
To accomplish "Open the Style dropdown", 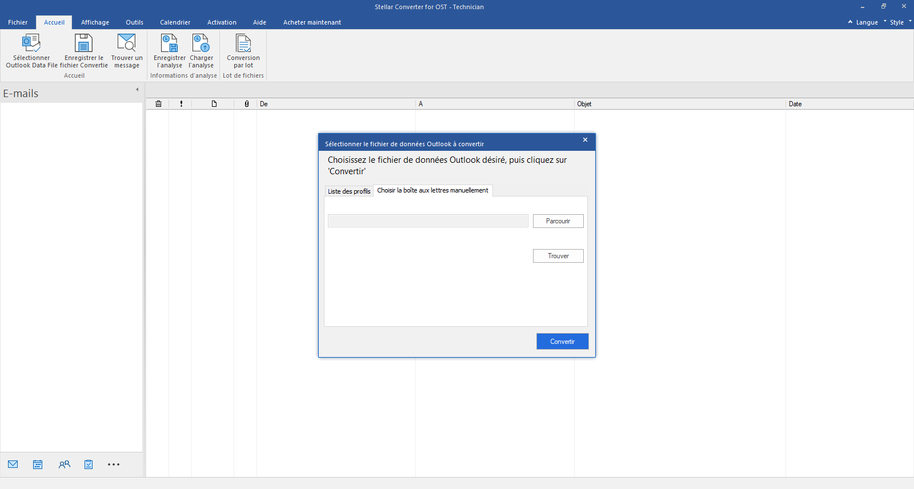I will (897, 22).
